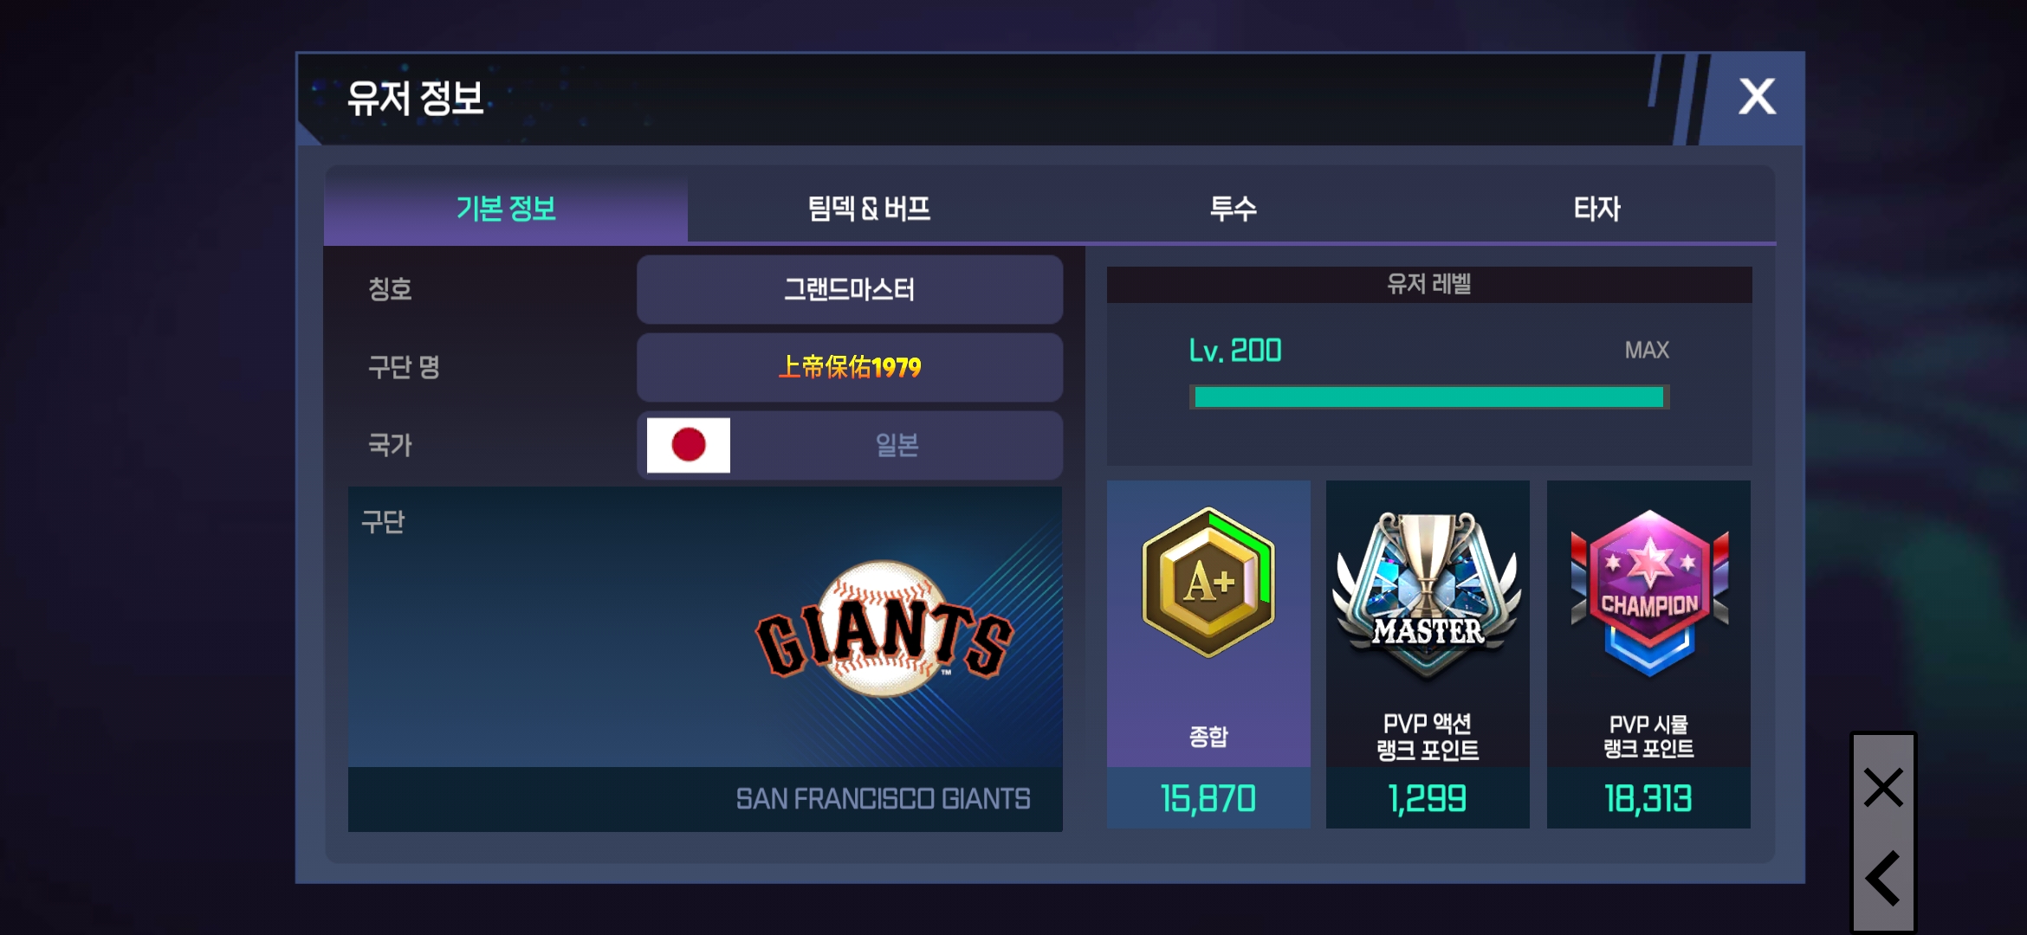Select the 기본 정보 tab

[x=506, y=209]
